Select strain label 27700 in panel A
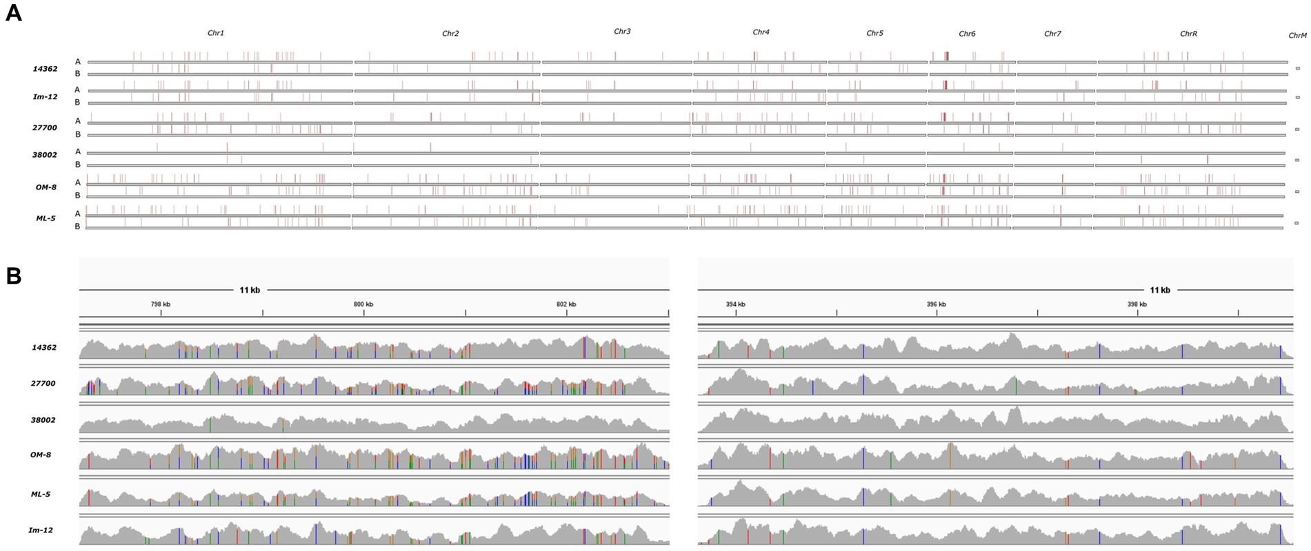The image size is (1311, 551). 45,128
